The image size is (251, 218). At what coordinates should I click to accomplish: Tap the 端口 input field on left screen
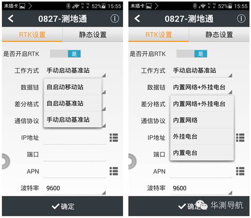point(75,154)
